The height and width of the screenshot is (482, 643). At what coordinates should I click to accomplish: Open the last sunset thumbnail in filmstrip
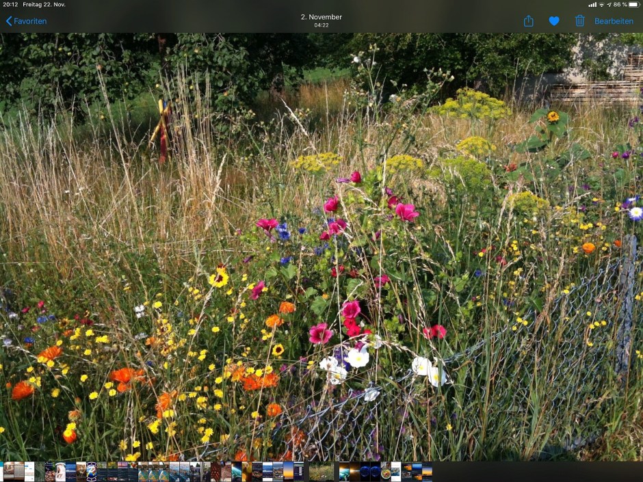[427, 472]
